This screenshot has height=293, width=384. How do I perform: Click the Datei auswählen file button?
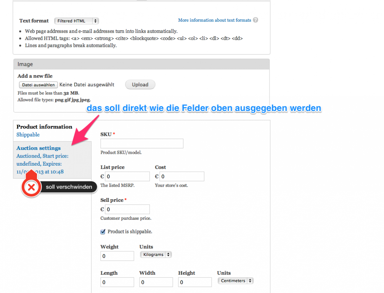(x=38, y=85)
